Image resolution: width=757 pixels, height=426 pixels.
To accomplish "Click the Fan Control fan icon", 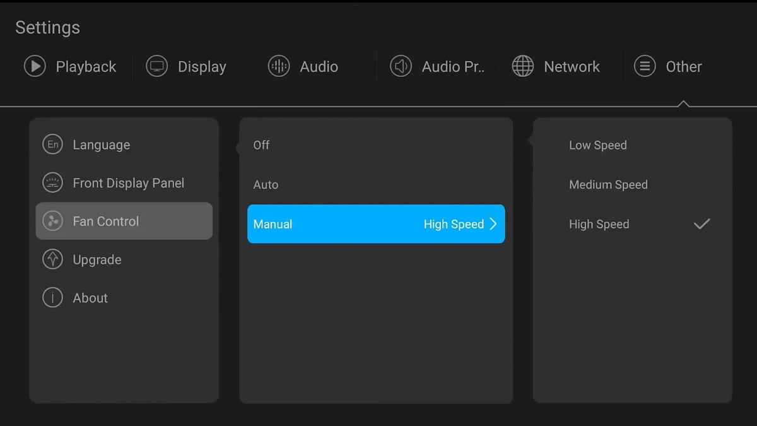I will [52, 222].
